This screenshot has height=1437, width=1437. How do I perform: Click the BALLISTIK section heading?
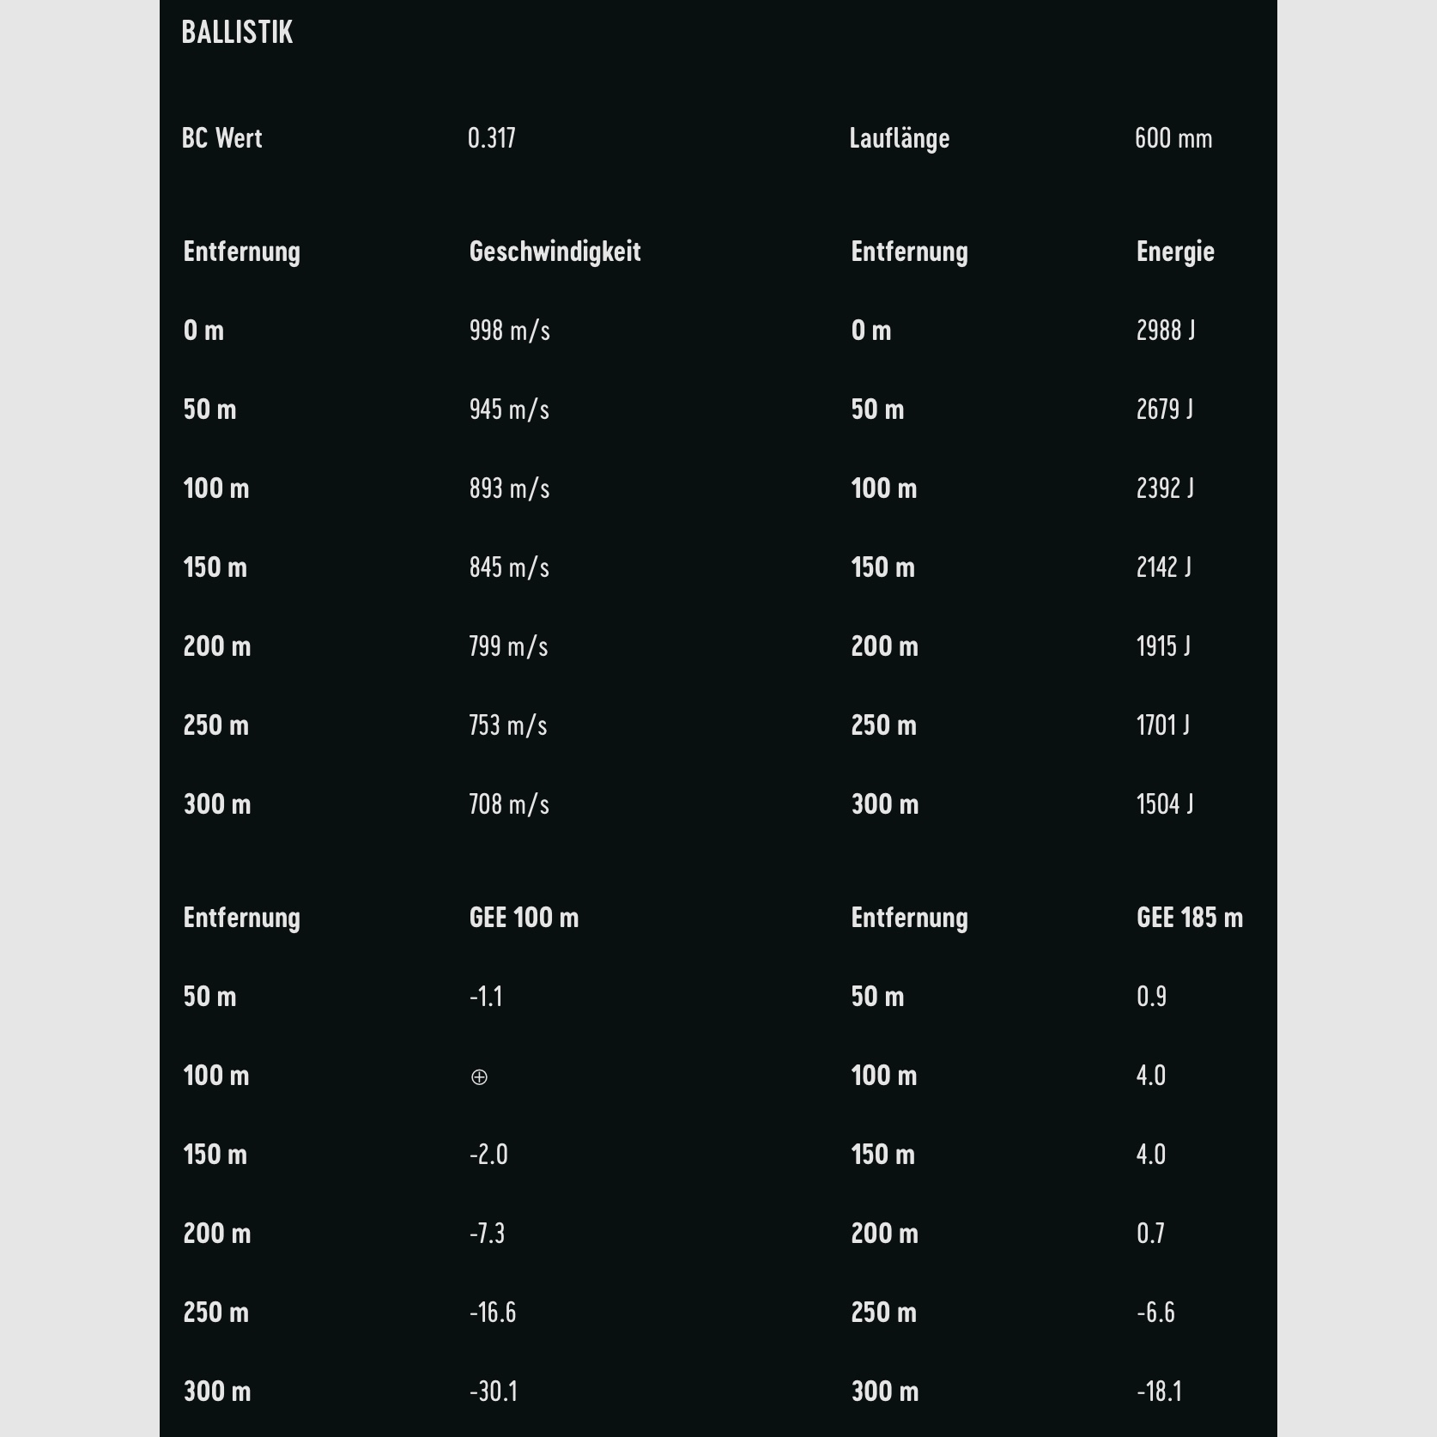tap(237, 33)
